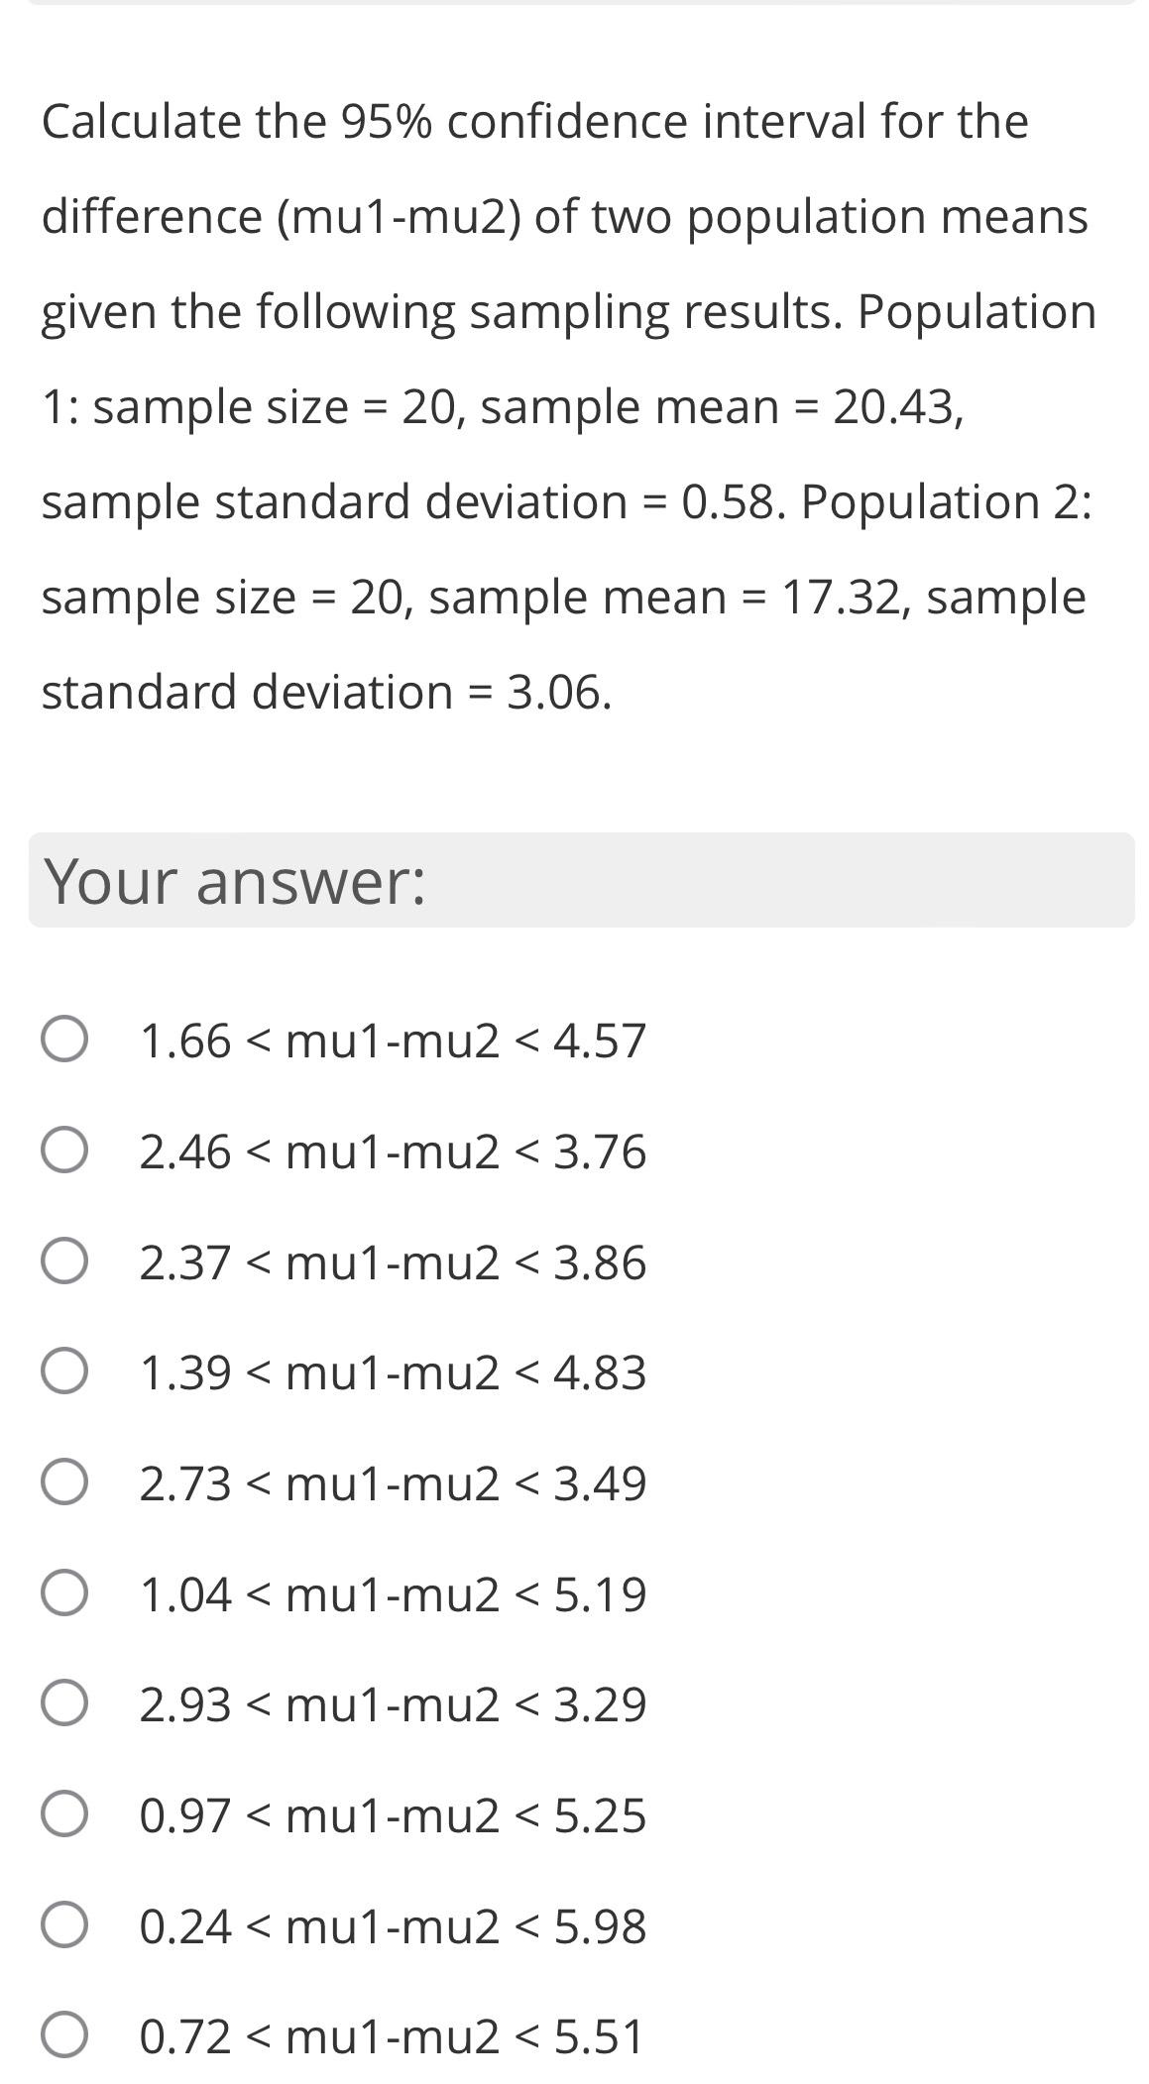Click the label text "2.46 < mu1-mu2 < 3.76"
Screen dimensions: 1149x2084
[393, 1152]
